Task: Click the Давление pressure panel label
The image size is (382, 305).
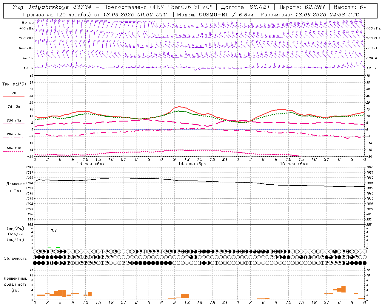Action: pos(16,184)
